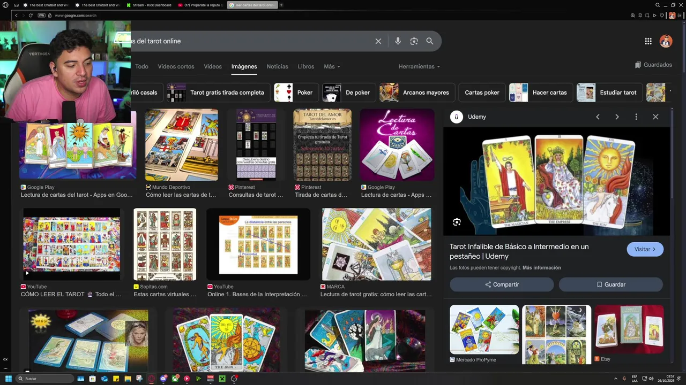Open Windows Start menu
The image size is (686, 385).
pos(9,379)
